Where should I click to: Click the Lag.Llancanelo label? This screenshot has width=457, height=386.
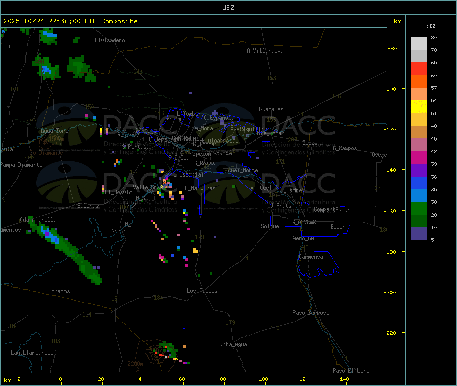click(32, 353)
